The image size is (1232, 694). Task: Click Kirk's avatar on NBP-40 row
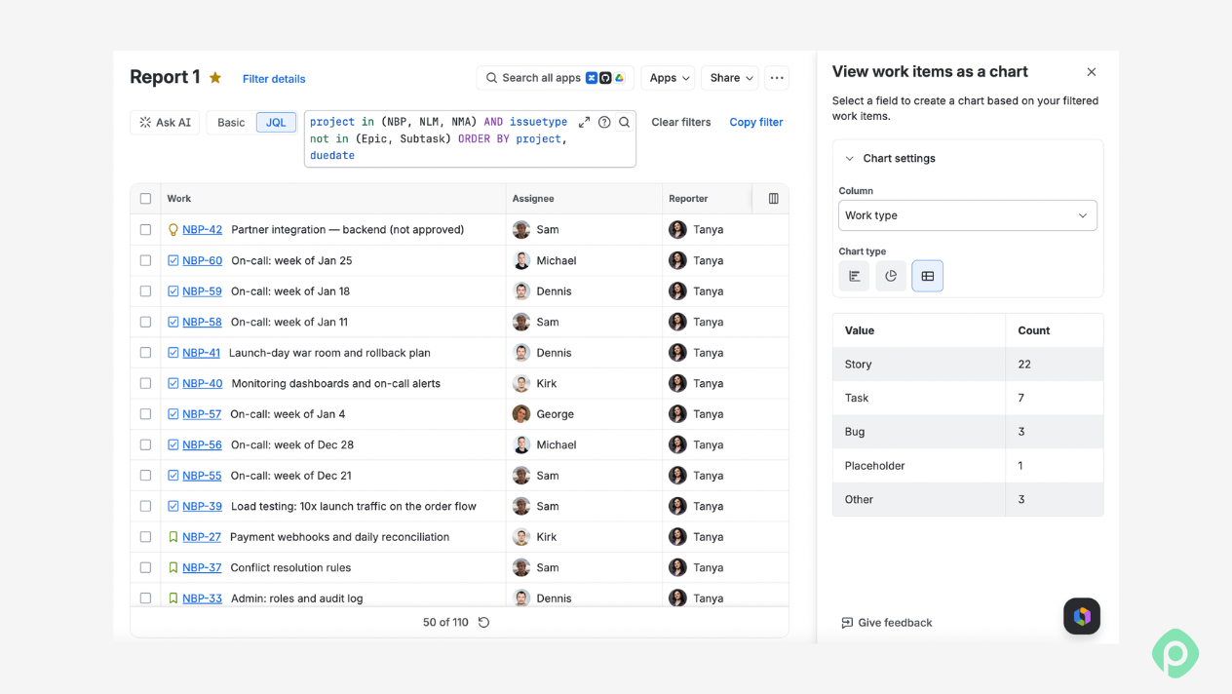[x=521, y=383]
